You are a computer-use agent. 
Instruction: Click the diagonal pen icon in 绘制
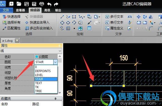89,23
